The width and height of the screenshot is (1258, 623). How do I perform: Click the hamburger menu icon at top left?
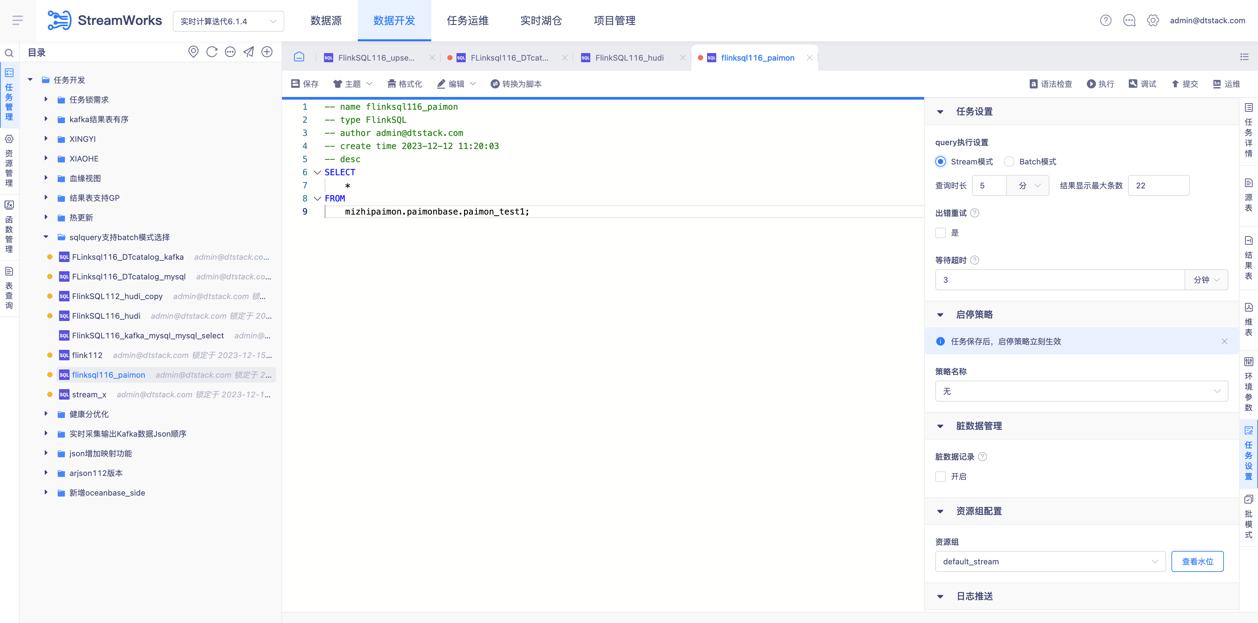[x=18, y=21]
